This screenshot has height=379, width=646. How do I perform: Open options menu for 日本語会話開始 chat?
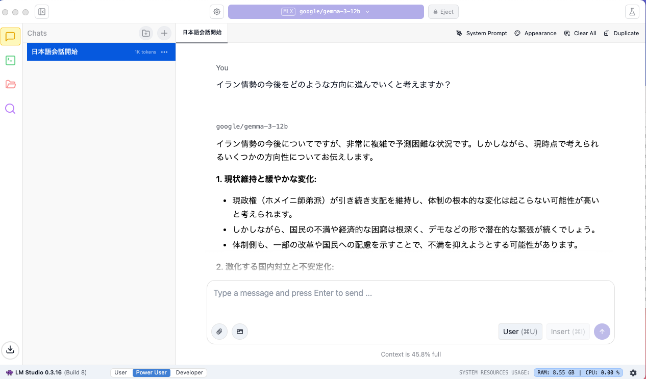point(164,52)
